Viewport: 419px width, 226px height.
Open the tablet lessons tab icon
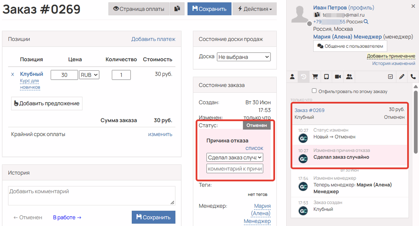tap(326, 77)
